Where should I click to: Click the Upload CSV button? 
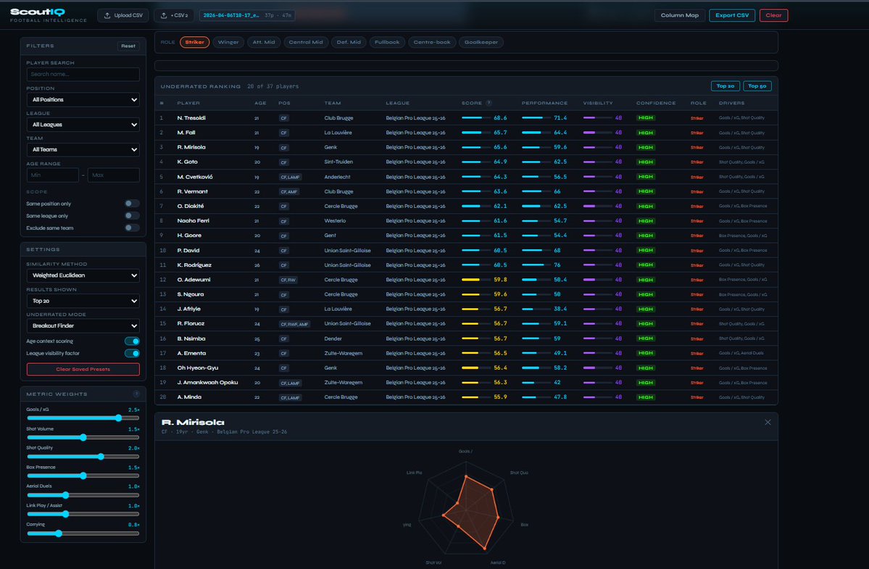point(123,15)
